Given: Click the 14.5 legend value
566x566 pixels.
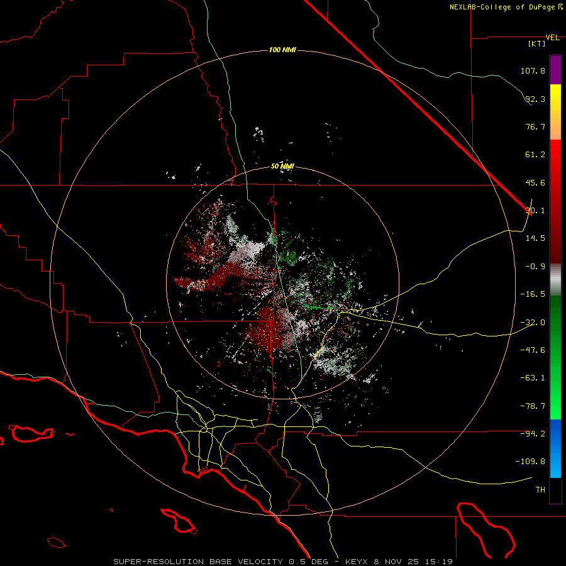Looking at the screenshot, I should point(535,238).
